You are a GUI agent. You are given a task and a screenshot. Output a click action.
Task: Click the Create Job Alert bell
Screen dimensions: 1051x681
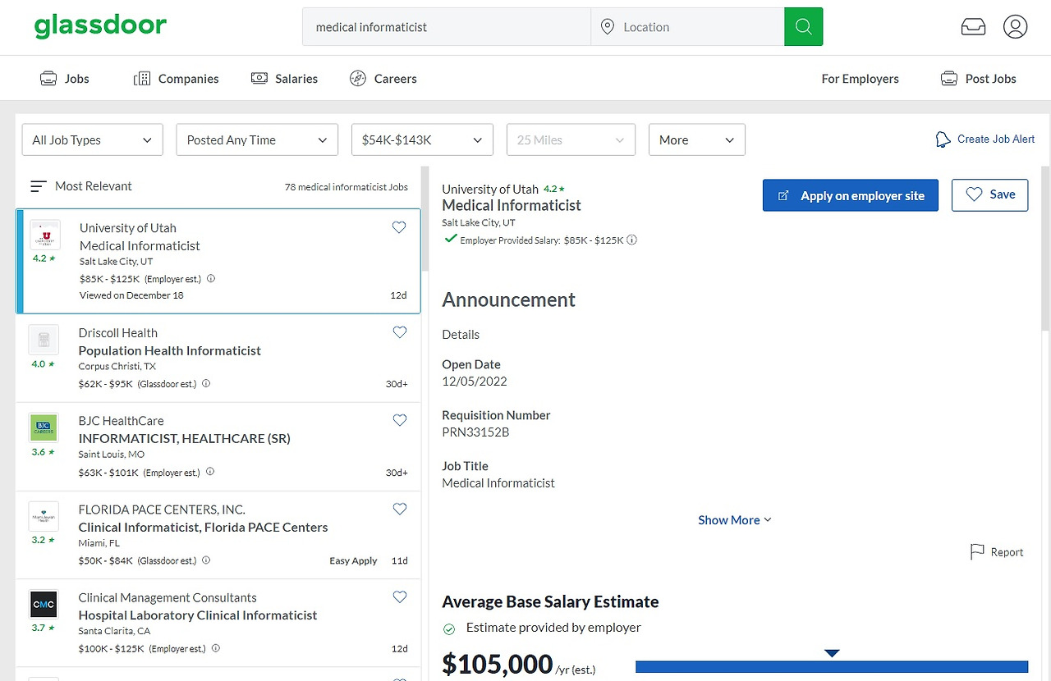pyautogui.click(x=943, y=139)
